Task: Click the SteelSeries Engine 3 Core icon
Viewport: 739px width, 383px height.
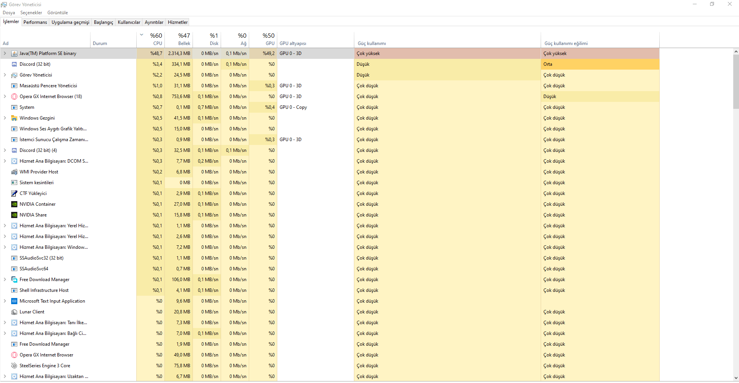Action: pos(14,366)
